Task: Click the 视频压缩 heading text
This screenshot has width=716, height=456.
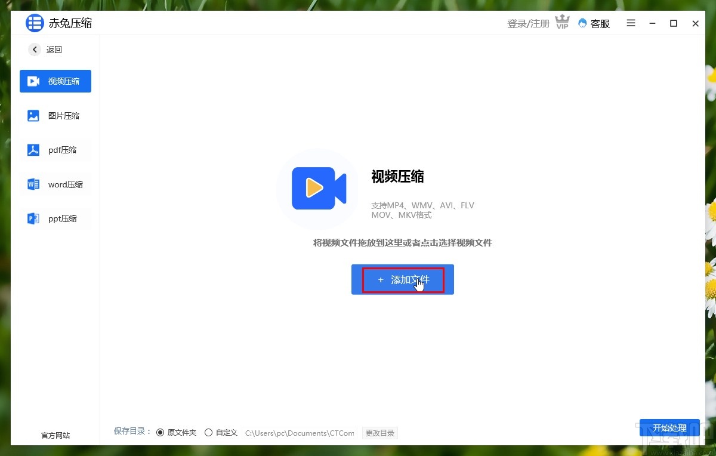Action: click(397, 177)
